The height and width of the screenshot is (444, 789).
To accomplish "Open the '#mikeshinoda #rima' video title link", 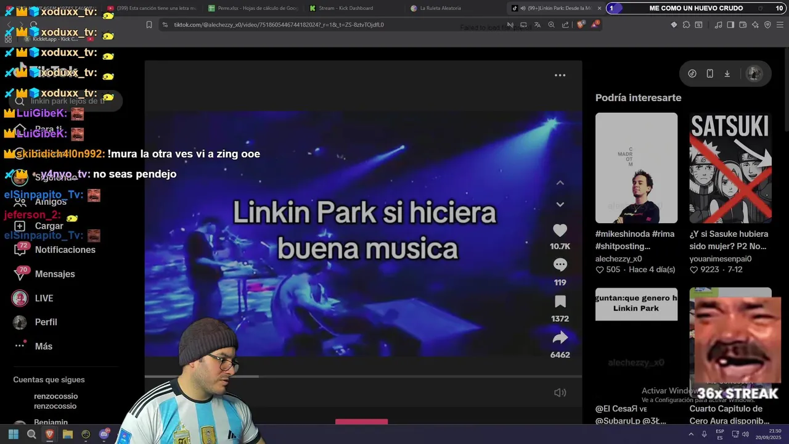I will (x=635, y=240).
